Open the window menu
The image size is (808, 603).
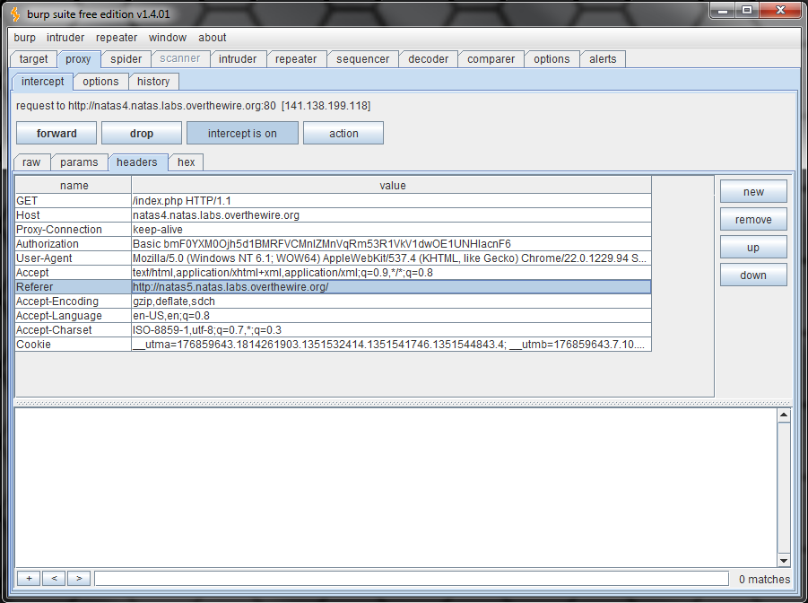[x=168, y=38]
